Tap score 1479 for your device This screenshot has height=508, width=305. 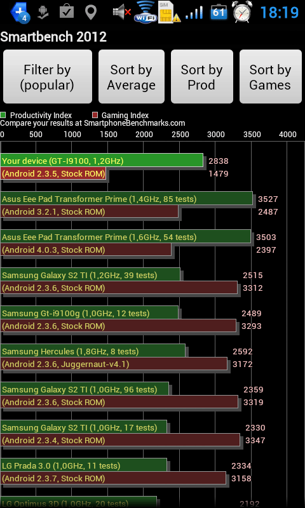click(x=219, y=173)
